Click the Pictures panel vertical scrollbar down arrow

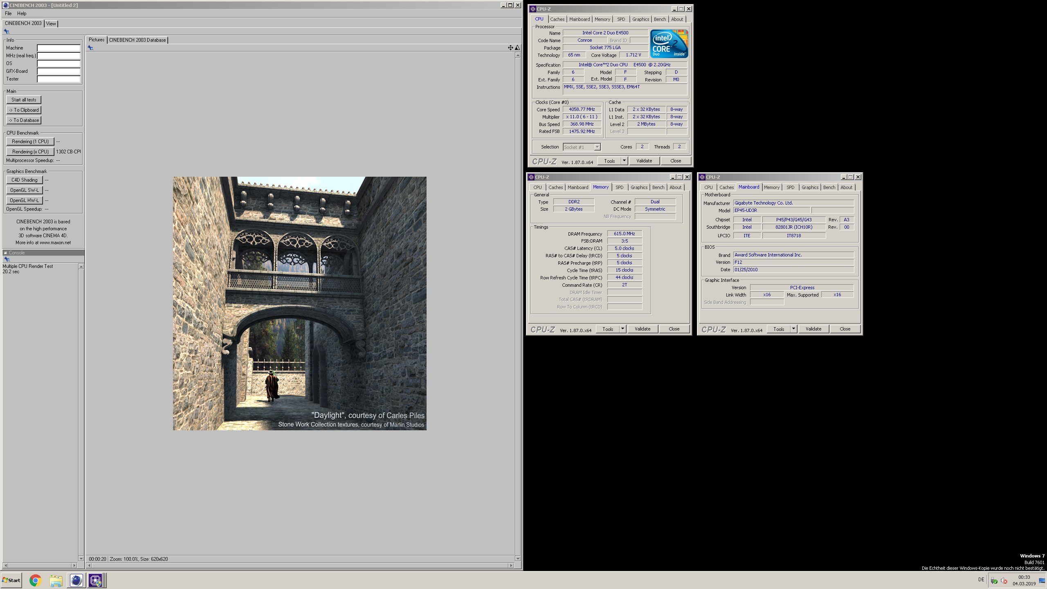tap(518, 559)
